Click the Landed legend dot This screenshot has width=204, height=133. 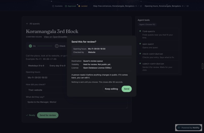pyautogui.click(x=79, y=6)
